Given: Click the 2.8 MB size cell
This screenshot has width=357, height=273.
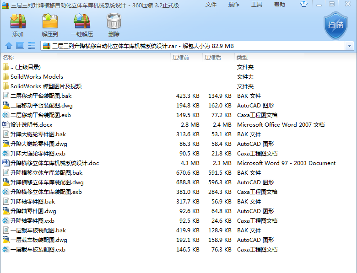Looking at the screenshot, I should 190,125.
